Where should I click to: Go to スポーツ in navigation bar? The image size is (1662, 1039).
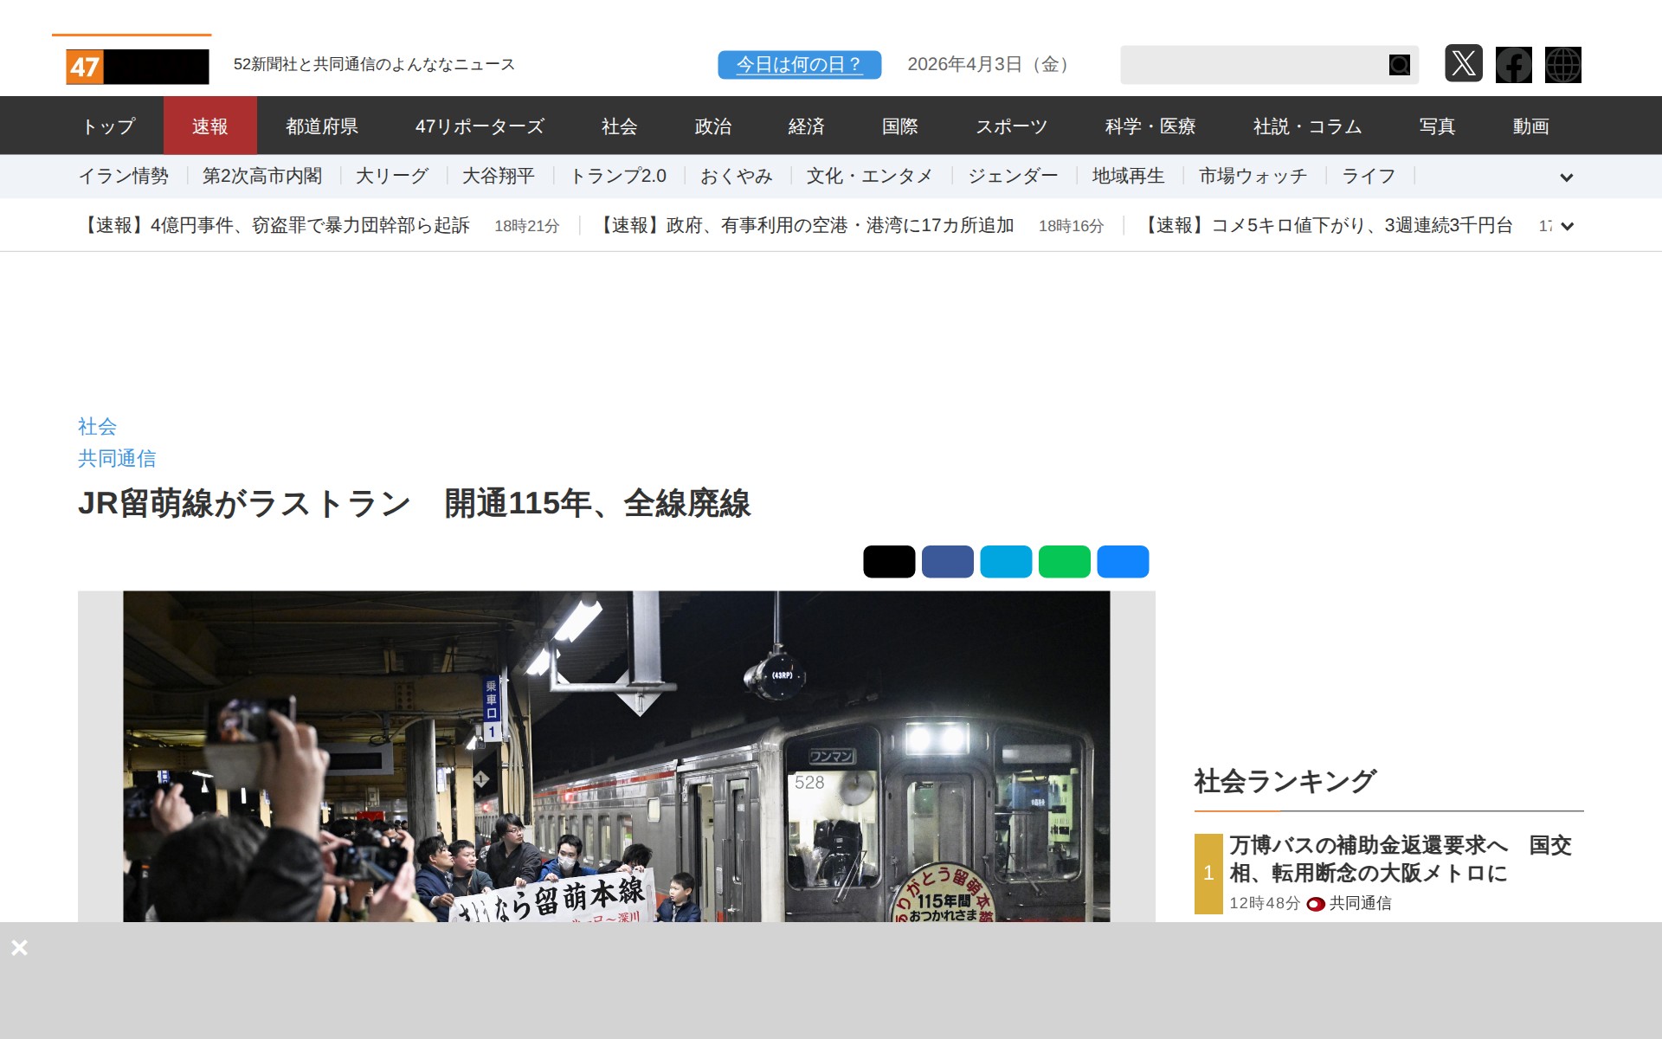(1011, 126)
